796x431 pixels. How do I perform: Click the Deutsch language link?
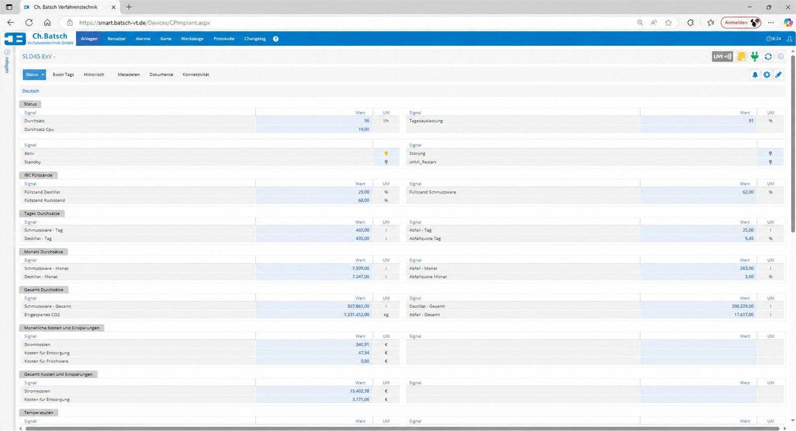(30, 91)
